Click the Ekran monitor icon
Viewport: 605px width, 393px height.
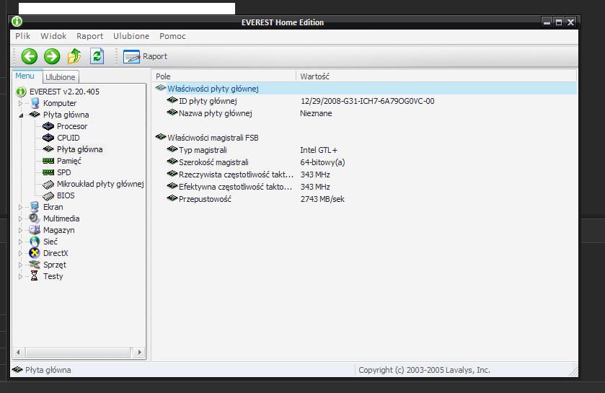click(x=35, y=207)
